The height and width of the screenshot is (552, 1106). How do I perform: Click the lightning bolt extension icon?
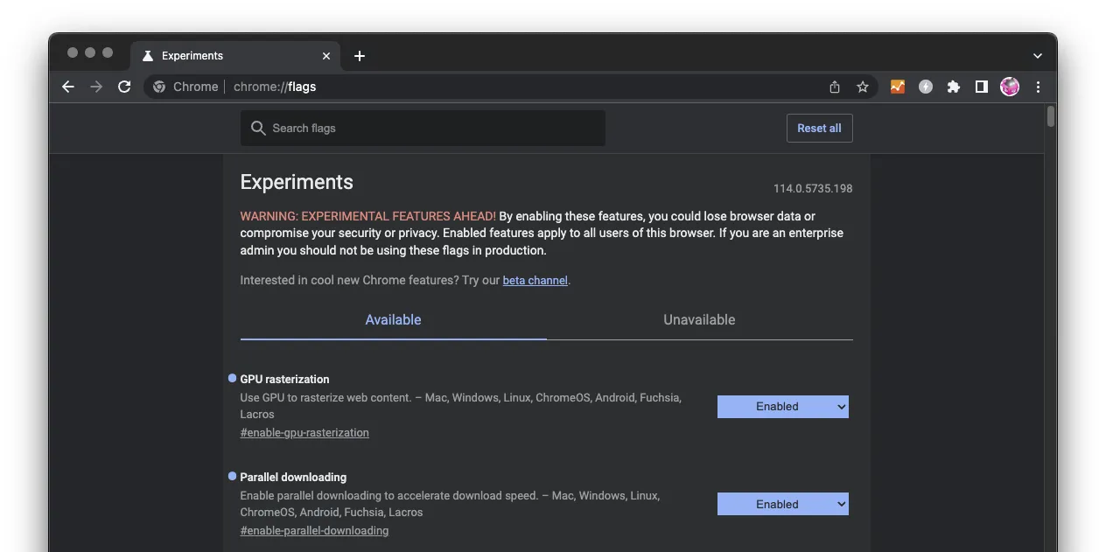point(926,87)
